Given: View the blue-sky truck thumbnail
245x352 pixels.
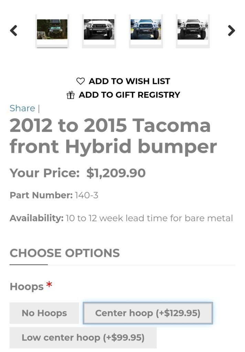Looking at the screenshot, I should (x=146, y=30).
